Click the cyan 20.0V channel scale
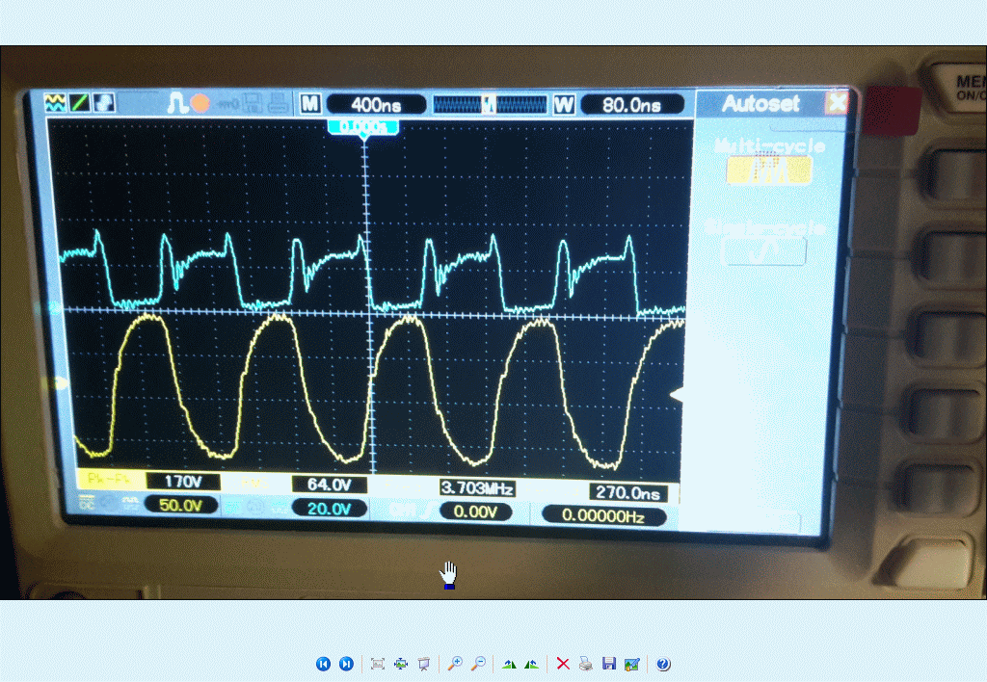The height and width of the screenshot is (682, 987). 329,508
